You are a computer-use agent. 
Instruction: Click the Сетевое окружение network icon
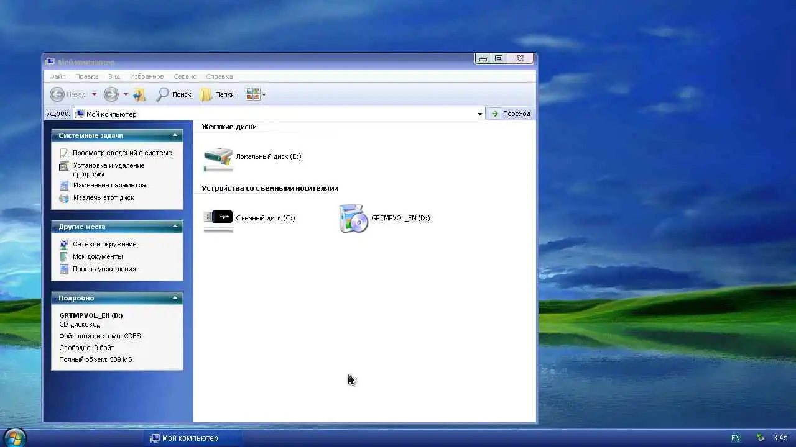click(63, 244)
